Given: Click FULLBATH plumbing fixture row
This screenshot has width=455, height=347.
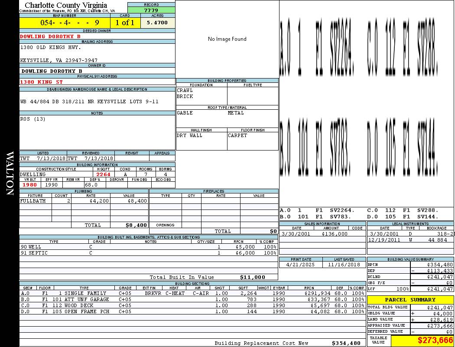Looking at the screenshot, I should (x=84, y=201).
